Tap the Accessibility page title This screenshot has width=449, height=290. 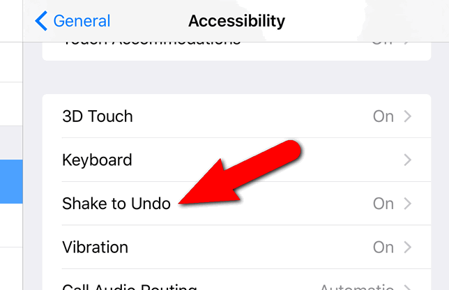point(236,21)
